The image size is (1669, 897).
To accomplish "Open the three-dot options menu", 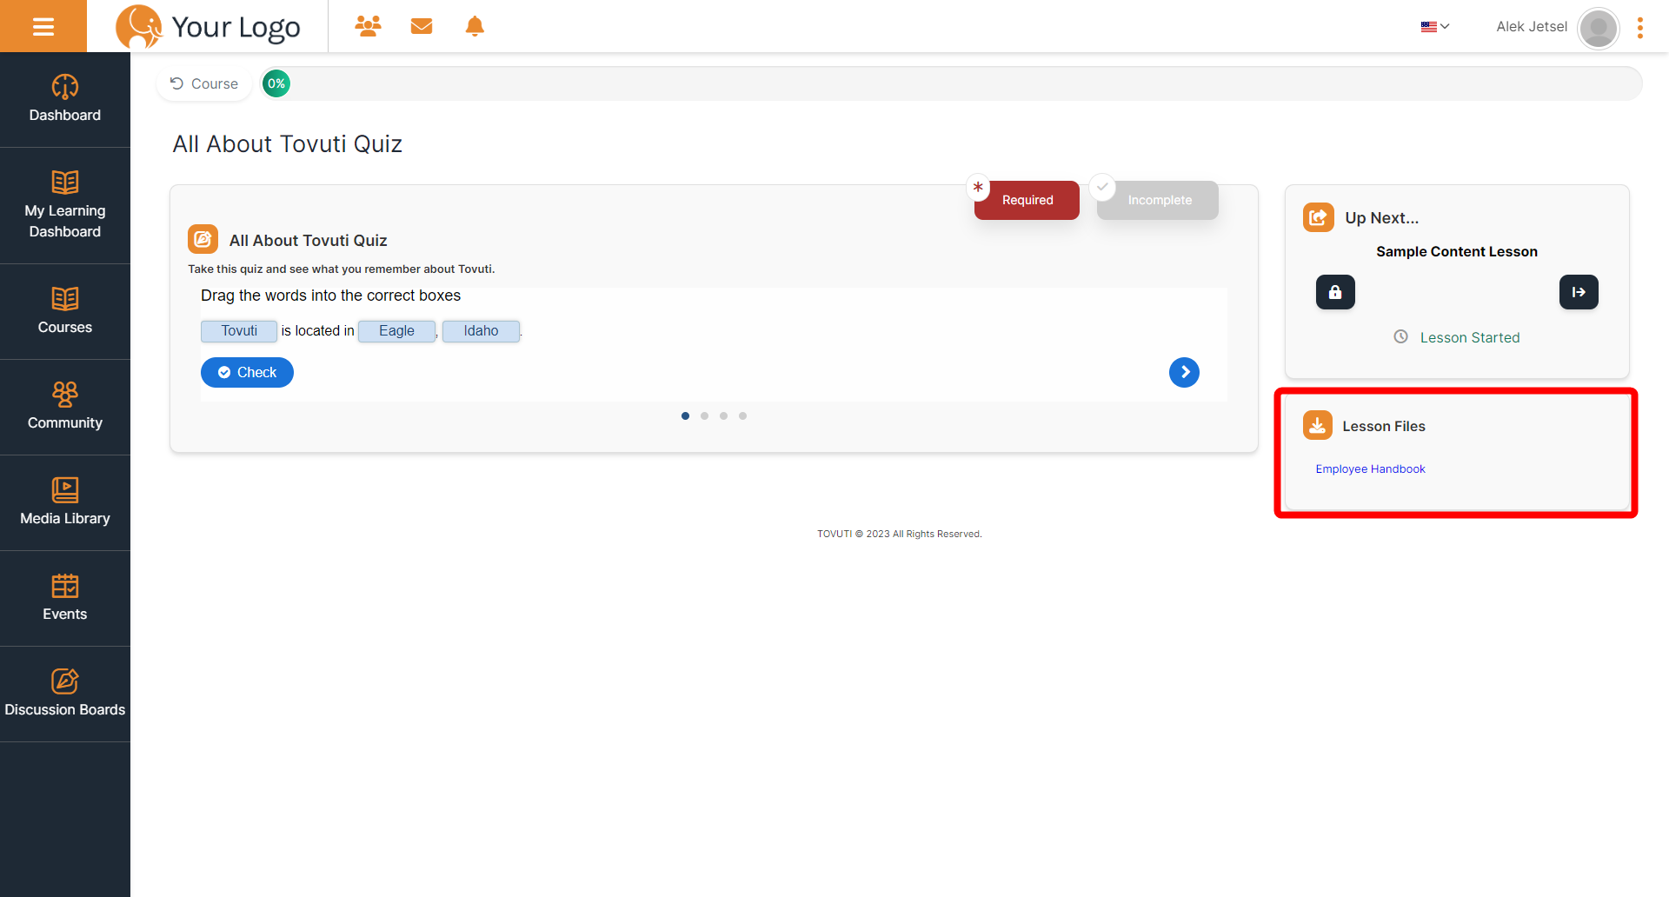I will tap(1640, 28).
